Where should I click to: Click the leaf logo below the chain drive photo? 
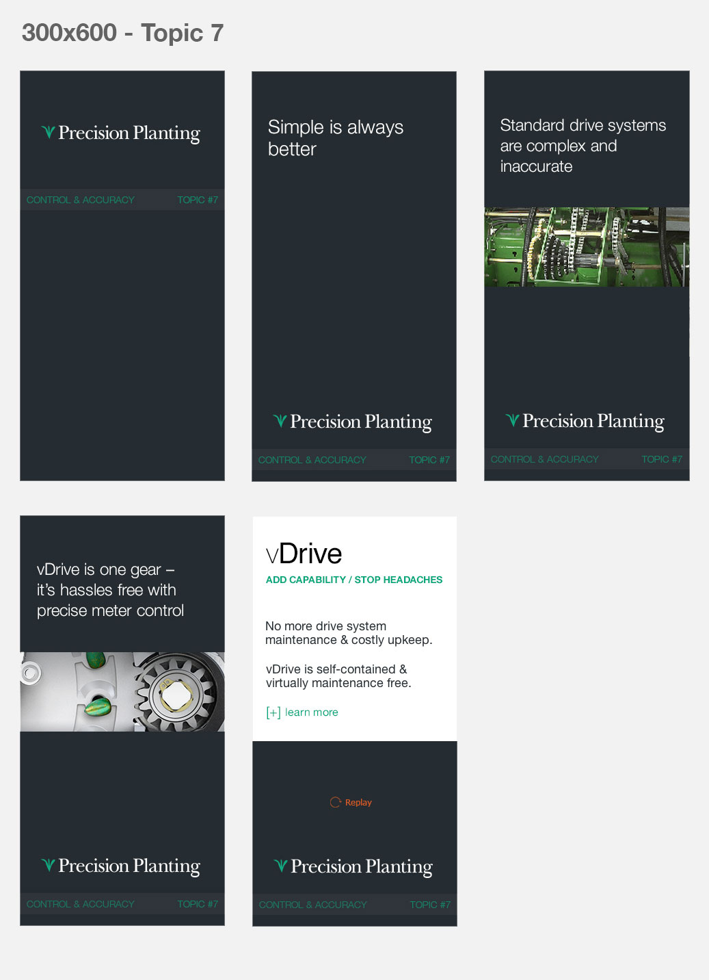pyautogui.click(x=512, y=420)
